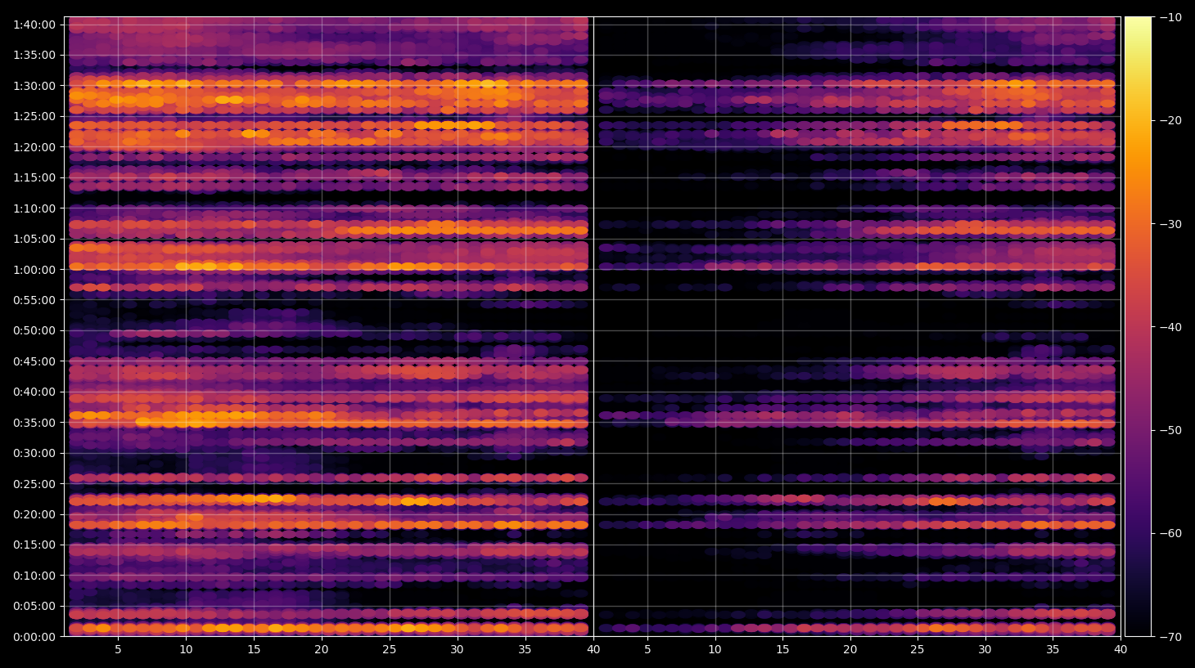The width and height of the screenshot is (1195, 668).
Task: Click the x-axis label 5 under the left heatmap
Action: coord(118,650)
